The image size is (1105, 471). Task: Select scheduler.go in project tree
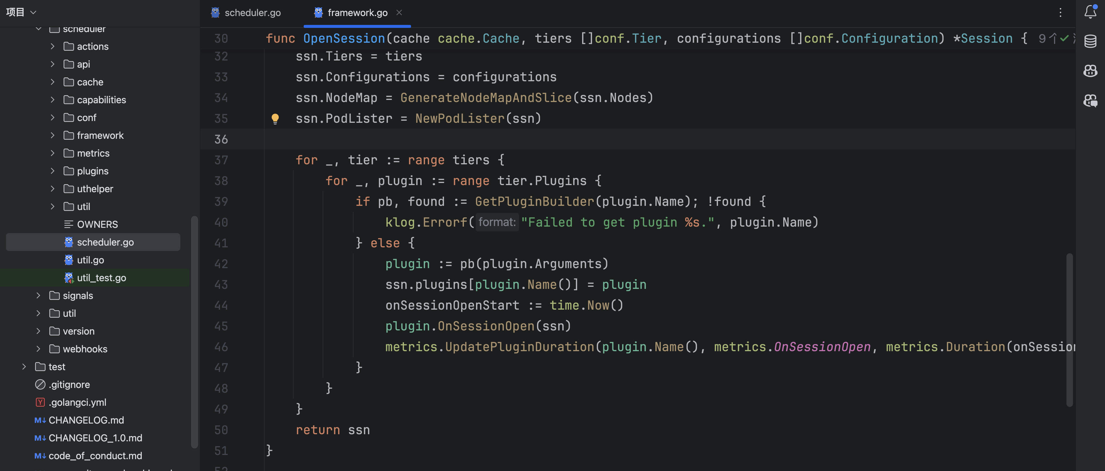pos(93,242)
